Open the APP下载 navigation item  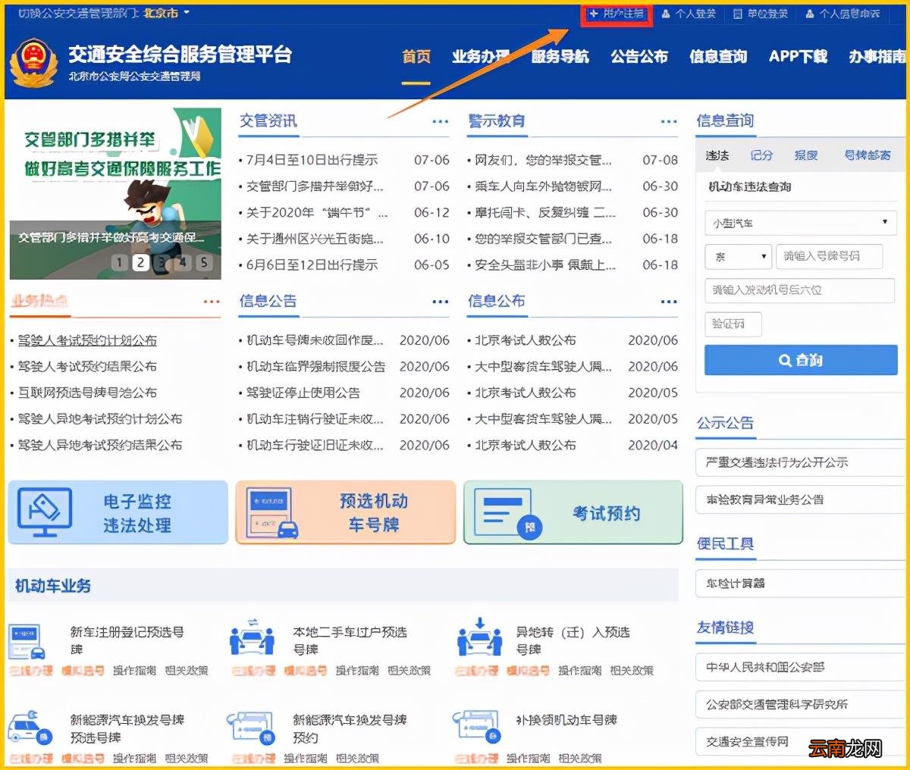[798, 57]
